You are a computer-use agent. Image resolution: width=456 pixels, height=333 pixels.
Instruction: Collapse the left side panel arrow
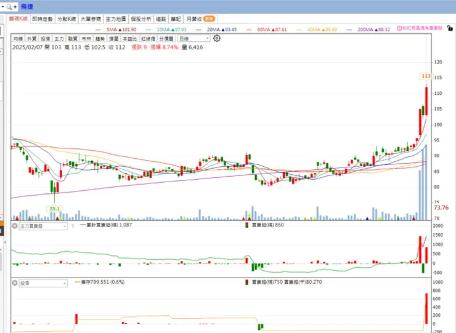5,242
